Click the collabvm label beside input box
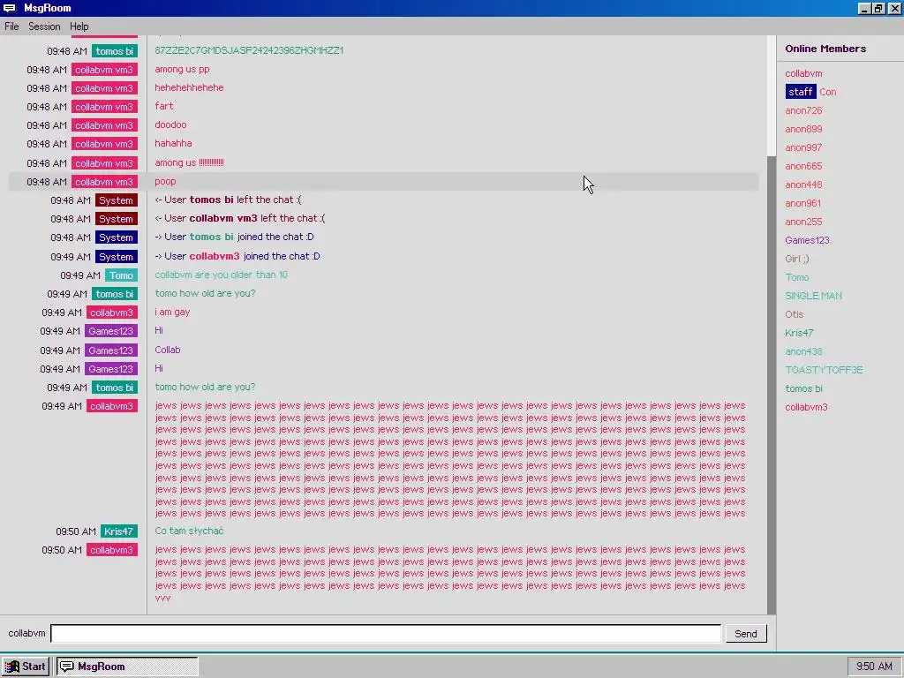The height and width of the screenshot is (678, 904). [26, 633]
